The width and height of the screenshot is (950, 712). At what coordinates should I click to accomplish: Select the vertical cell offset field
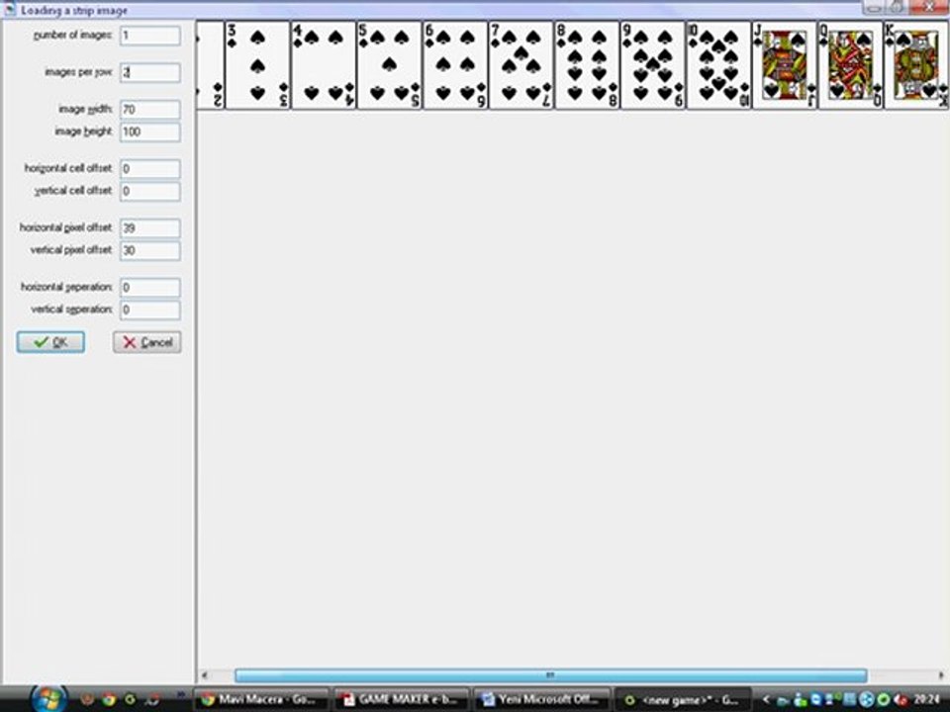pyautogui.click(x=150, y=191)
